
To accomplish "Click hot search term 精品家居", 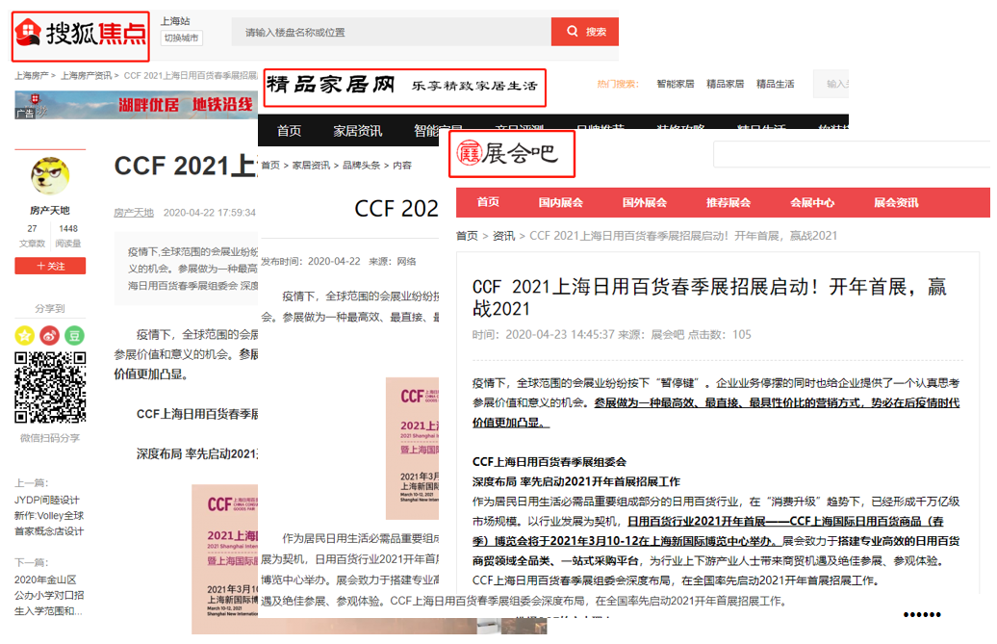I will [725, 84].
